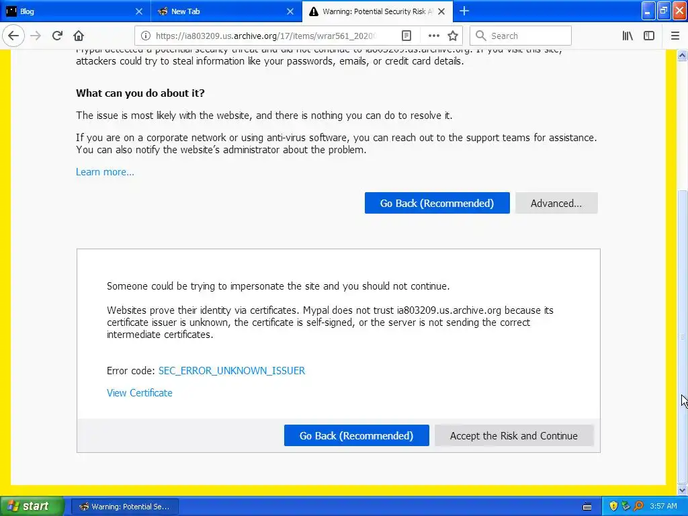Screen dimensions: 688x516
Task: Open the Windows start menu
Action: click(32, 507)
